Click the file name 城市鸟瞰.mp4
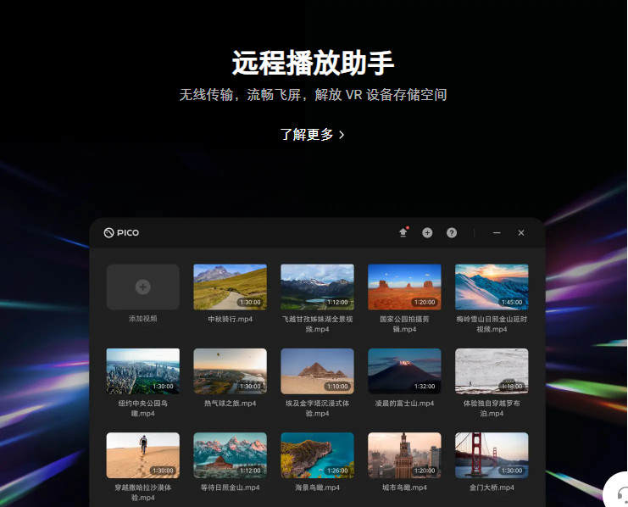 (x=404, y=487)
